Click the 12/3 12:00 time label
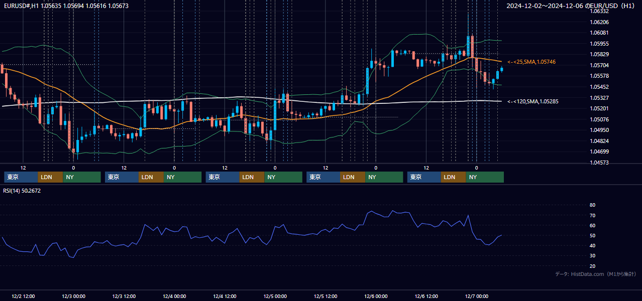The image size is (642, 301). (x=124, y=296)
